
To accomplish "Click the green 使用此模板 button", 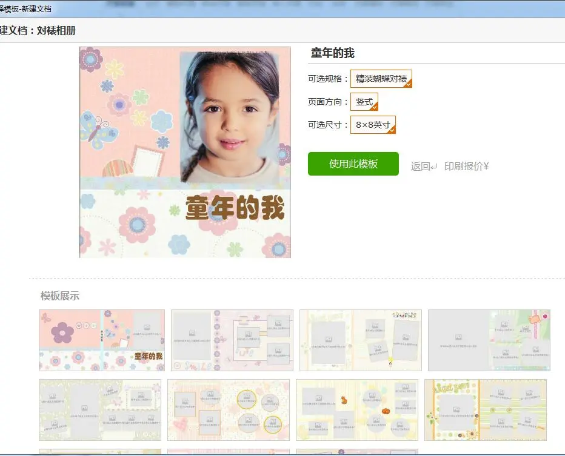I will (x=353, y=164).
